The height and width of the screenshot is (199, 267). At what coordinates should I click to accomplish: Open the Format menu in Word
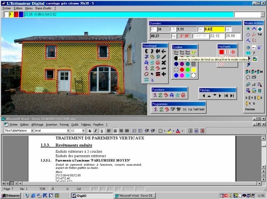click(x=64, y=124)
